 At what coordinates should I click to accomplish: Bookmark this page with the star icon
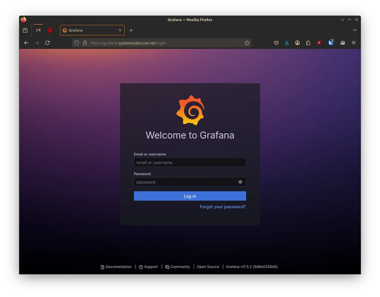click(x=247, y=43)
